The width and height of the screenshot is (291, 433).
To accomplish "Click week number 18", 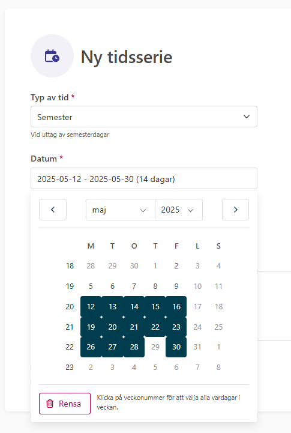I will click(x=70, y=265).
